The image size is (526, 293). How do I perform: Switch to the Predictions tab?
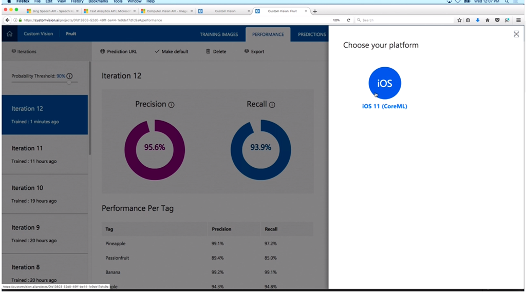click(312, 34)
